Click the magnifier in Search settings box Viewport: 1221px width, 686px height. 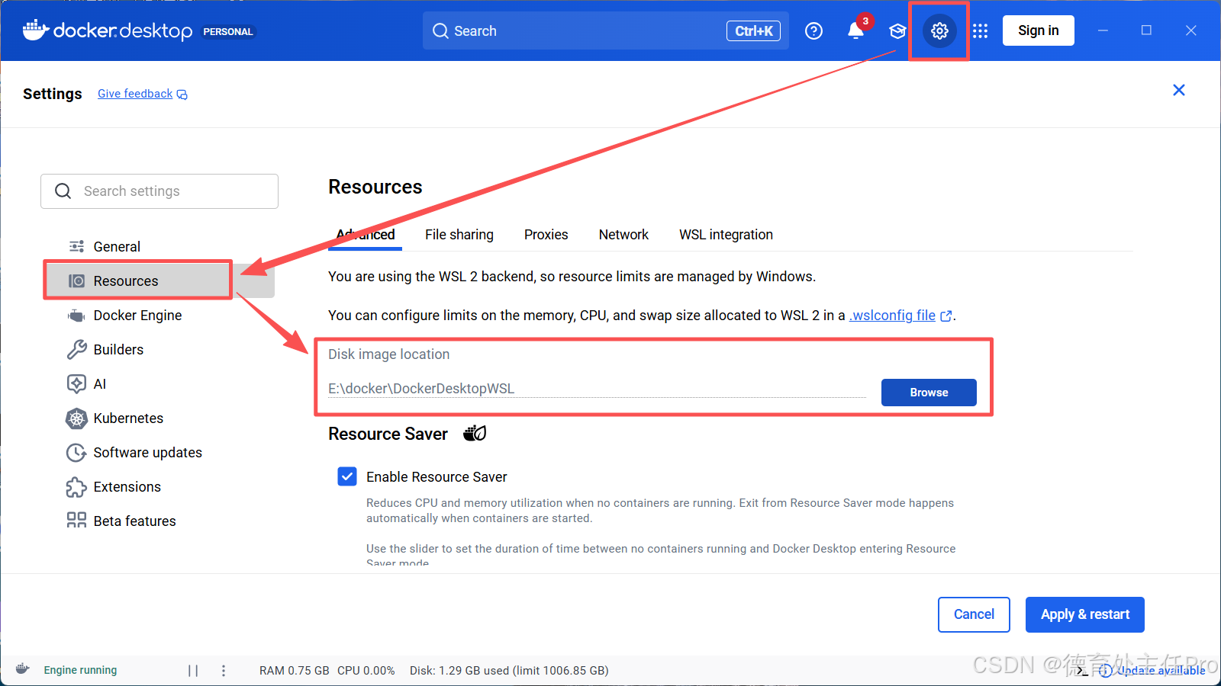(x=63, y=191)
